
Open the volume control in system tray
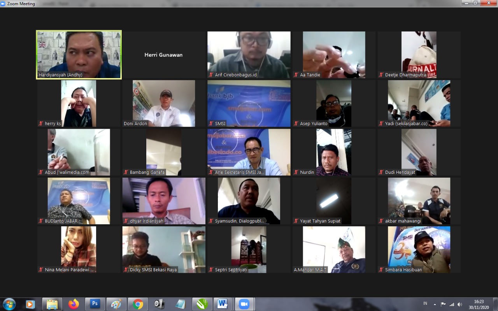click(x=460, y=304)
